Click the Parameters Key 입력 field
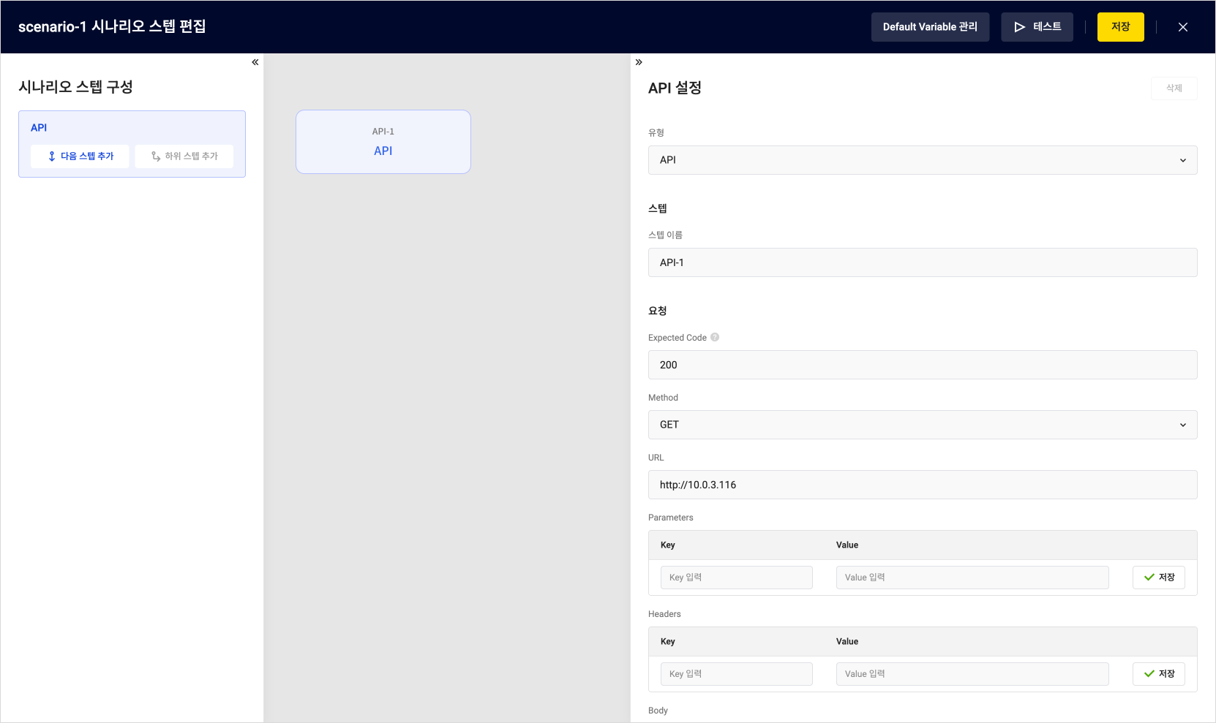The height and width of the screenshot is (723, 1216). point(736,578)
